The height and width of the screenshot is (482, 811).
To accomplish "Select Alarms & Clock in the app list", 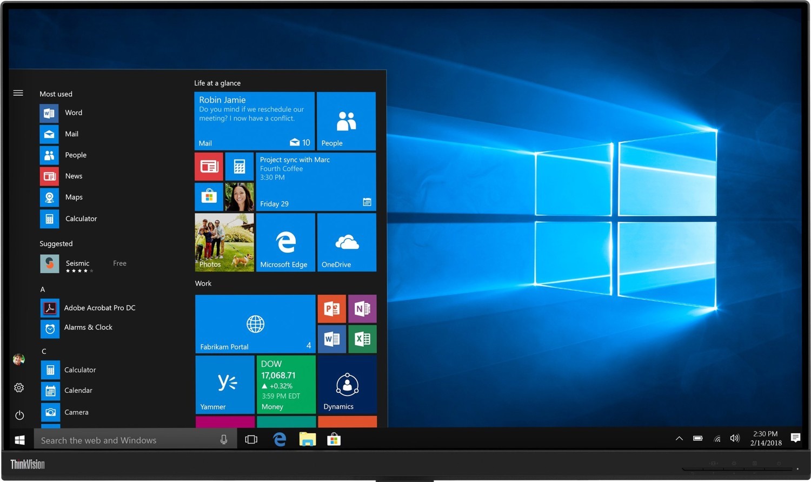I will [88, 328].
